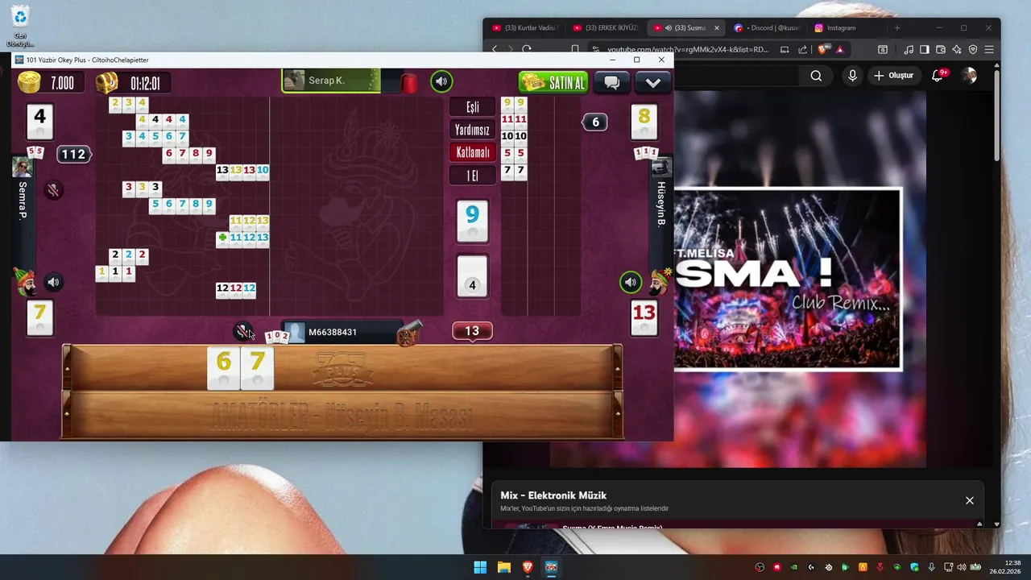
Task: Draw from the center deck tile showing 4
Action: pyautogui.click(x=472, y=277)
